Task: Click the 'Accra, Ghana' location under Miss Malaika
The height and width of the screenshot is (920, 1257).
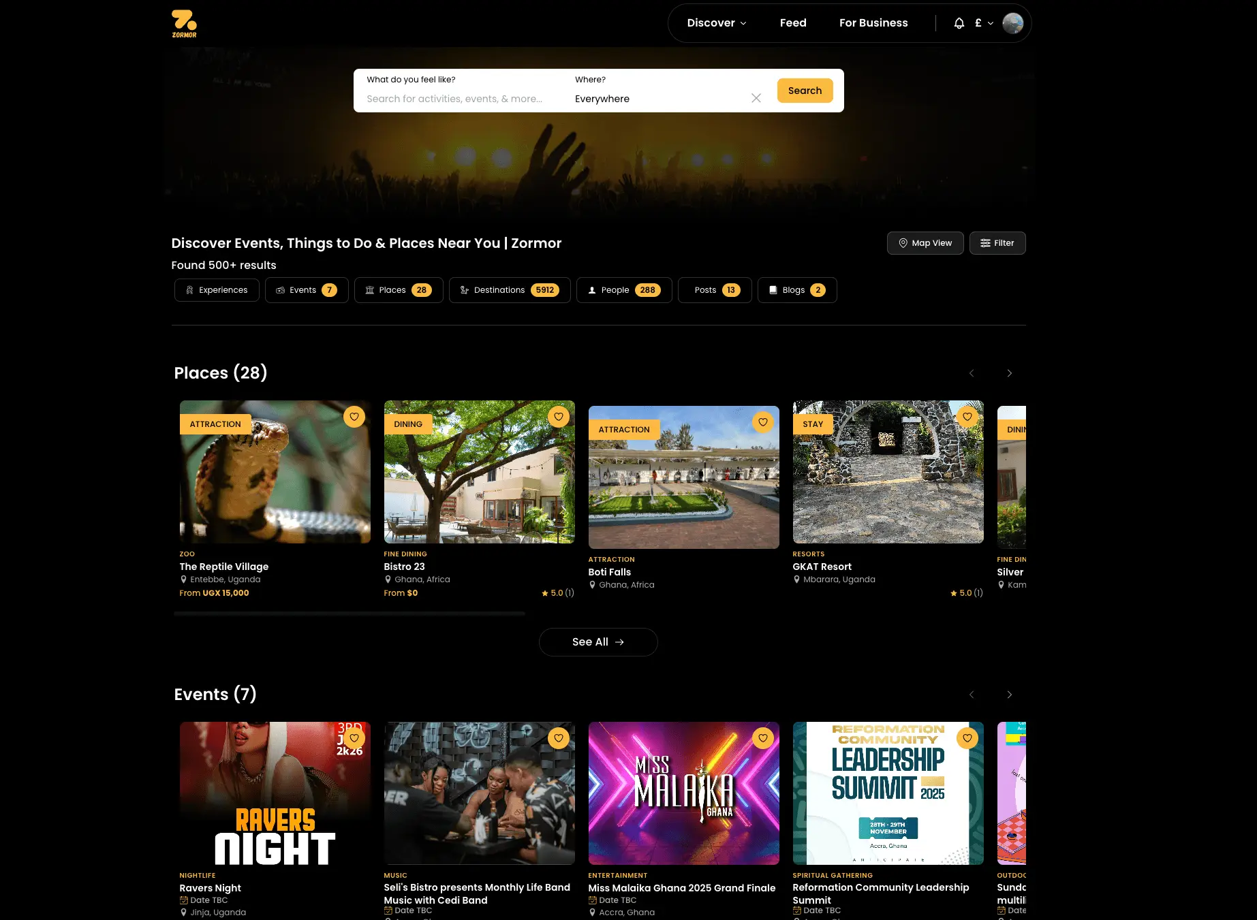Action: pyautogui.click(x=627, y=913)
